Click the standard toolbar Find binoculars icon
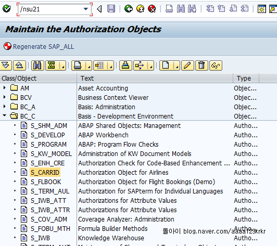The width and height of the screenshot is (277, 246). pos(181,9)
